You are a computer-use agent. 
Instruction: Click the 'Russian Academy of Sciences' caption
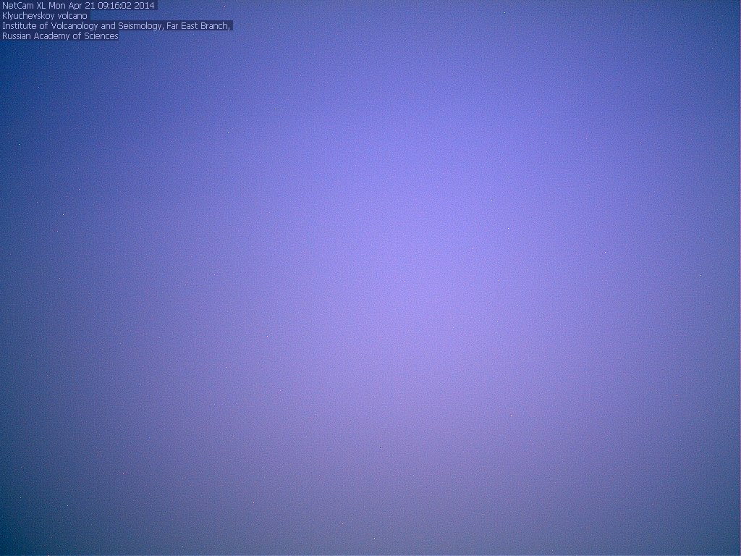click(60, 36)
